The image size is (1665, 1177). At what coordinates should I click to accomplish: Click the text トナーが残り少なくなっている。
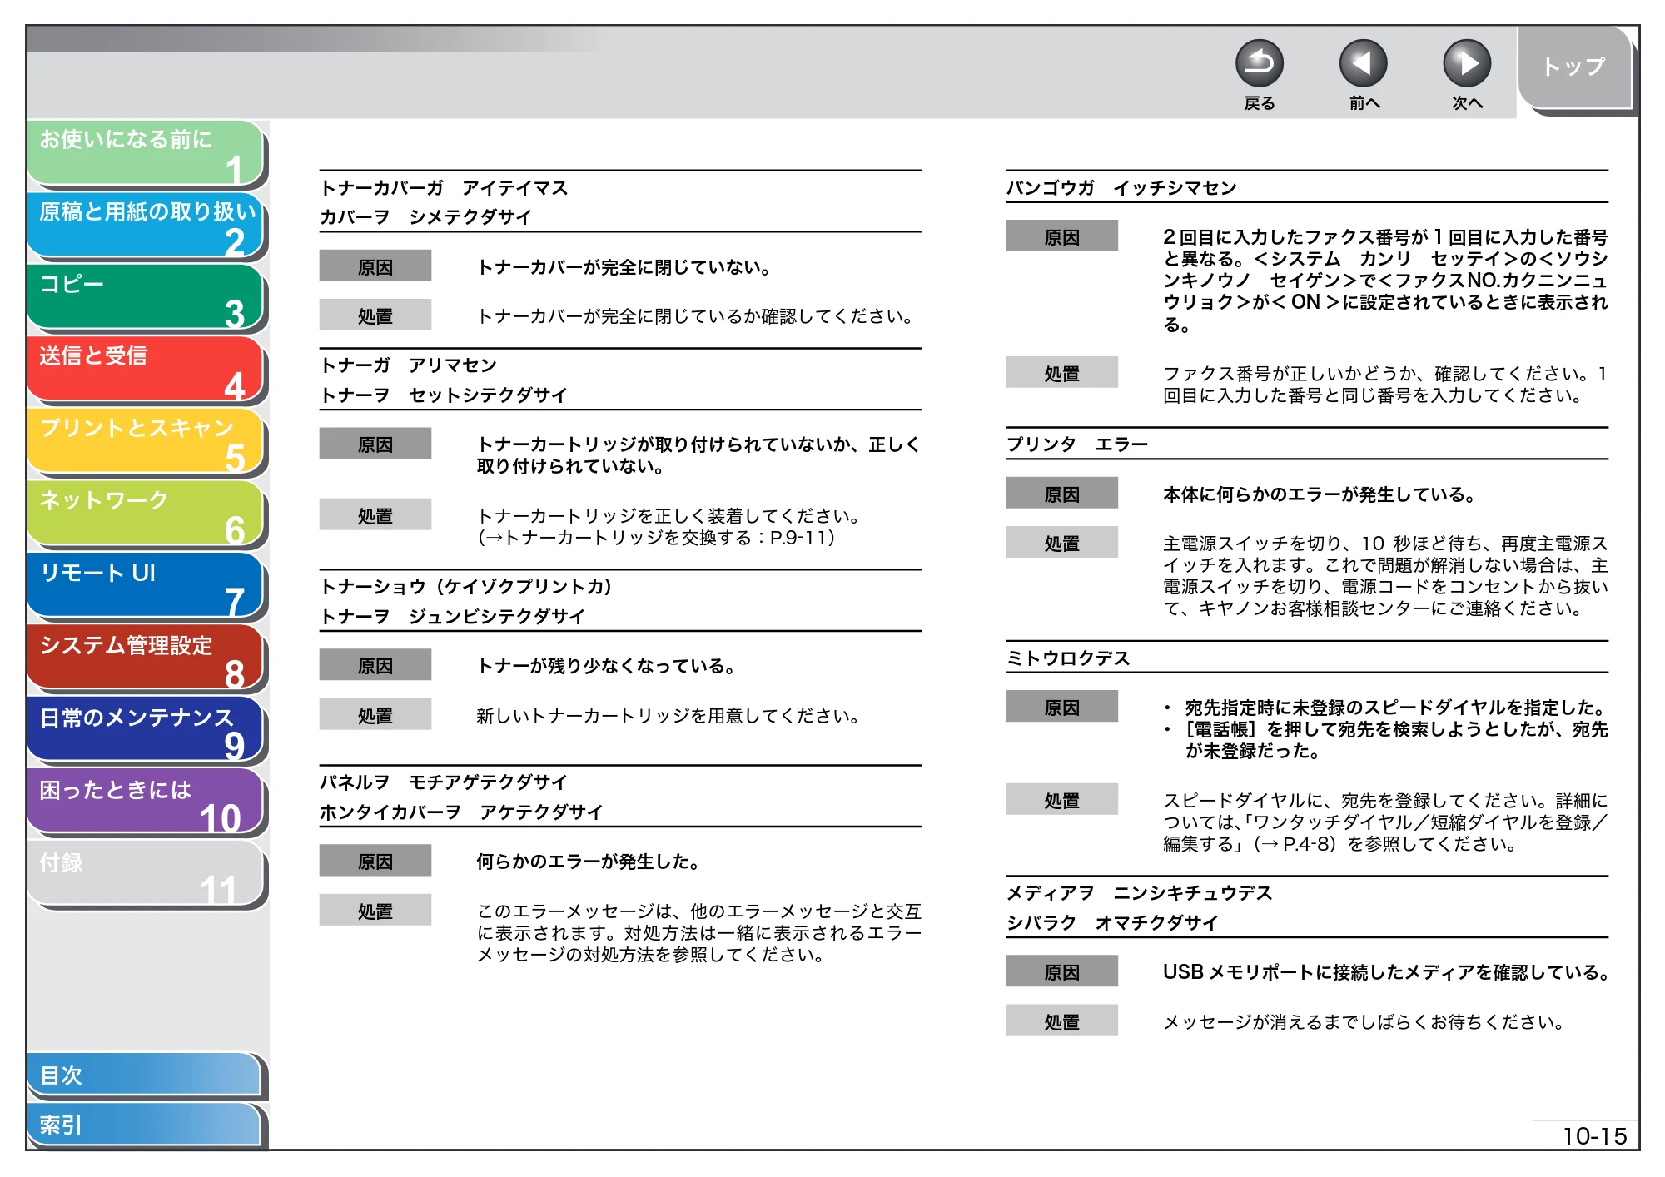(x=607, y=666)
